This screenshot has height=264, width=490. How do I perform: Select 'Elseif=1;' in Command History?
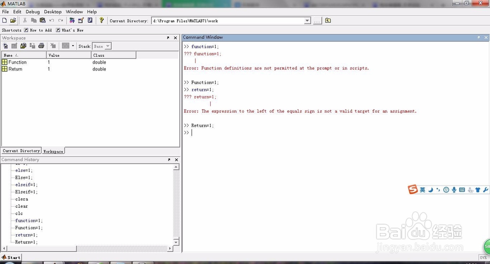26,192
